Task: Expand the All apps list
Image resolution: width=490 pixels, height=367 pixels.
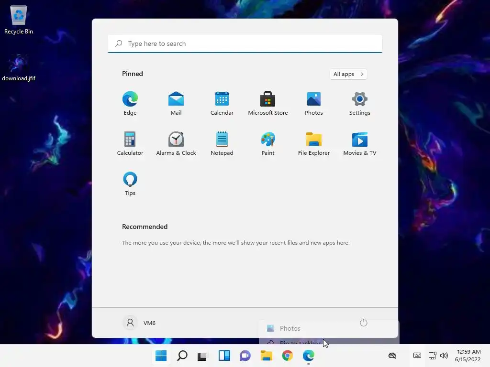Action: pos(348,74)
